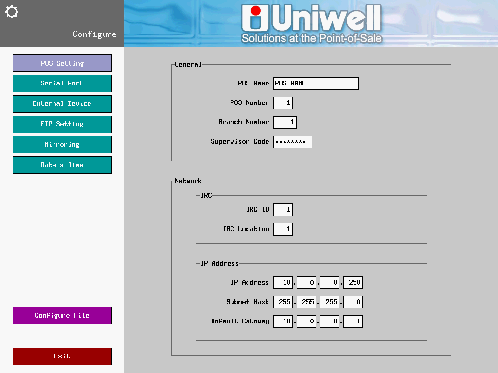Click the gear icon above Configure
Image resolution: width=498 pixels, height=373 pixels.
(x=12, y=12)
